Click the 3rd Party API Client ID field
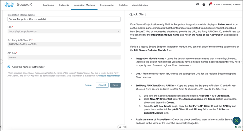The height and width of the screenshot is (131, 243). [x=64, y=44]
